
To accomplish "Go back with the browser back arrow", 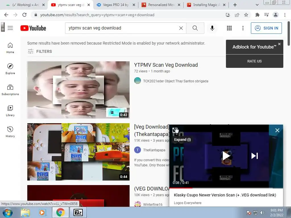I will pyautogui.click(x=6, y=15).
